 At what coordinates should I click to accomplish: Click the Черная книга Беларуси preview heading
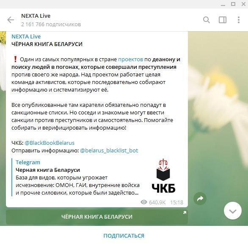click(48, 170)
